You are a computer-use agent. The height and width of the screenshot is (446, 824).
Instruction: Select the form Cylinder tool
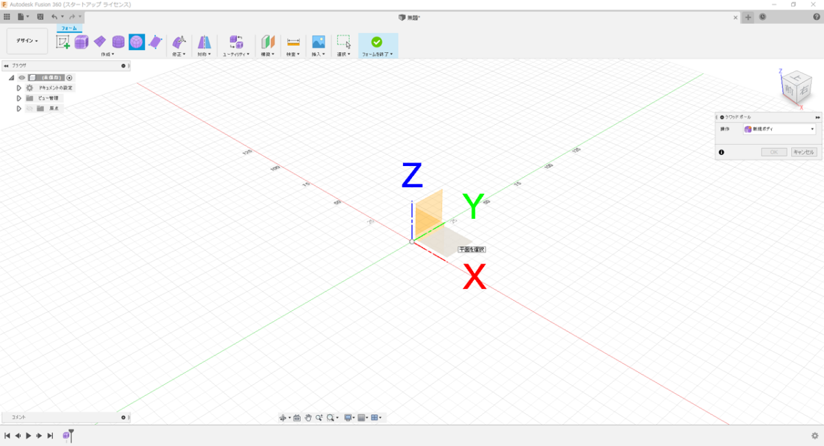pos(118,42)
